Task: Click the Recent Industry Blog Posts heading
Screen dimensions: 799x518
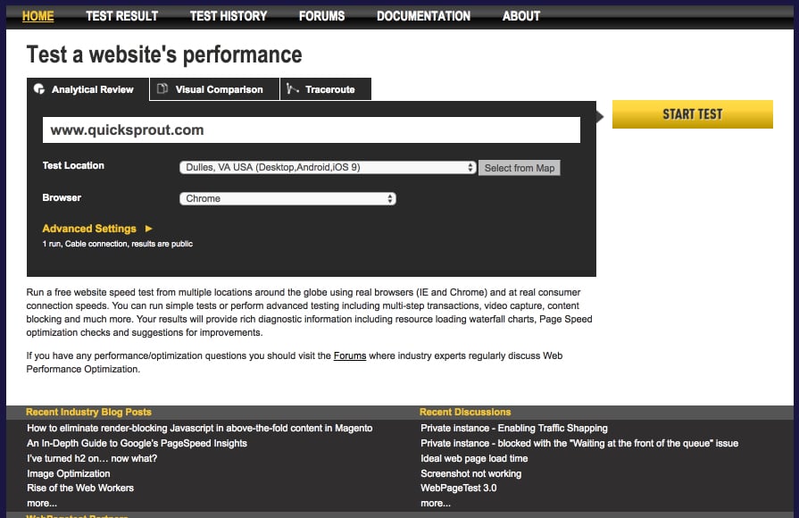Action: coord(88,412)
